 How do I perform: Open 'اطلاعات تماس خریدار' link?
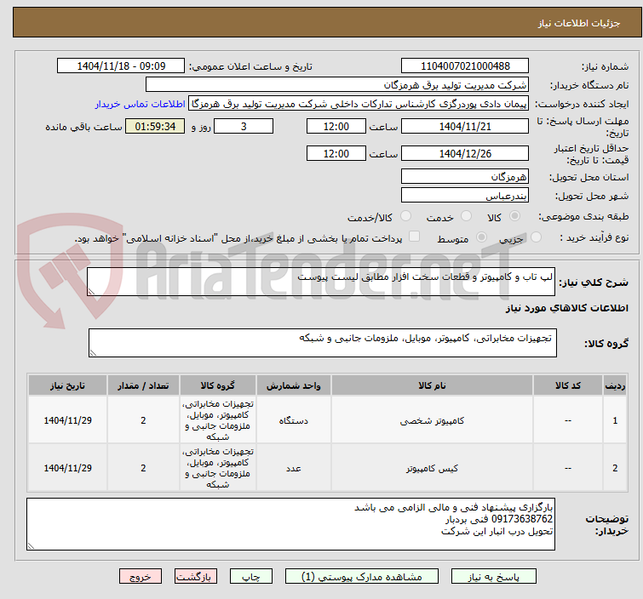point(141,104)
